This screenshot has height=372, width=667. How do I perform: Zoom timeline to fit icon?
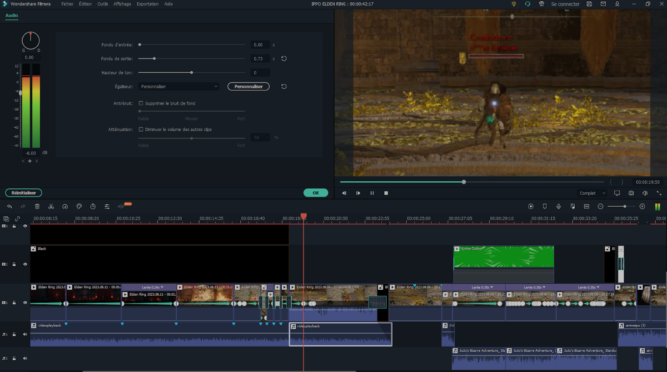[587, 206]
